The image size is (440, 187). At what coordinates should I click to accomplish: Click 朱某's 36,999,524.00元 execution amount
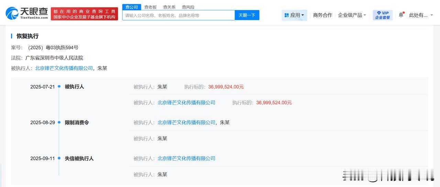coord(226,87)
